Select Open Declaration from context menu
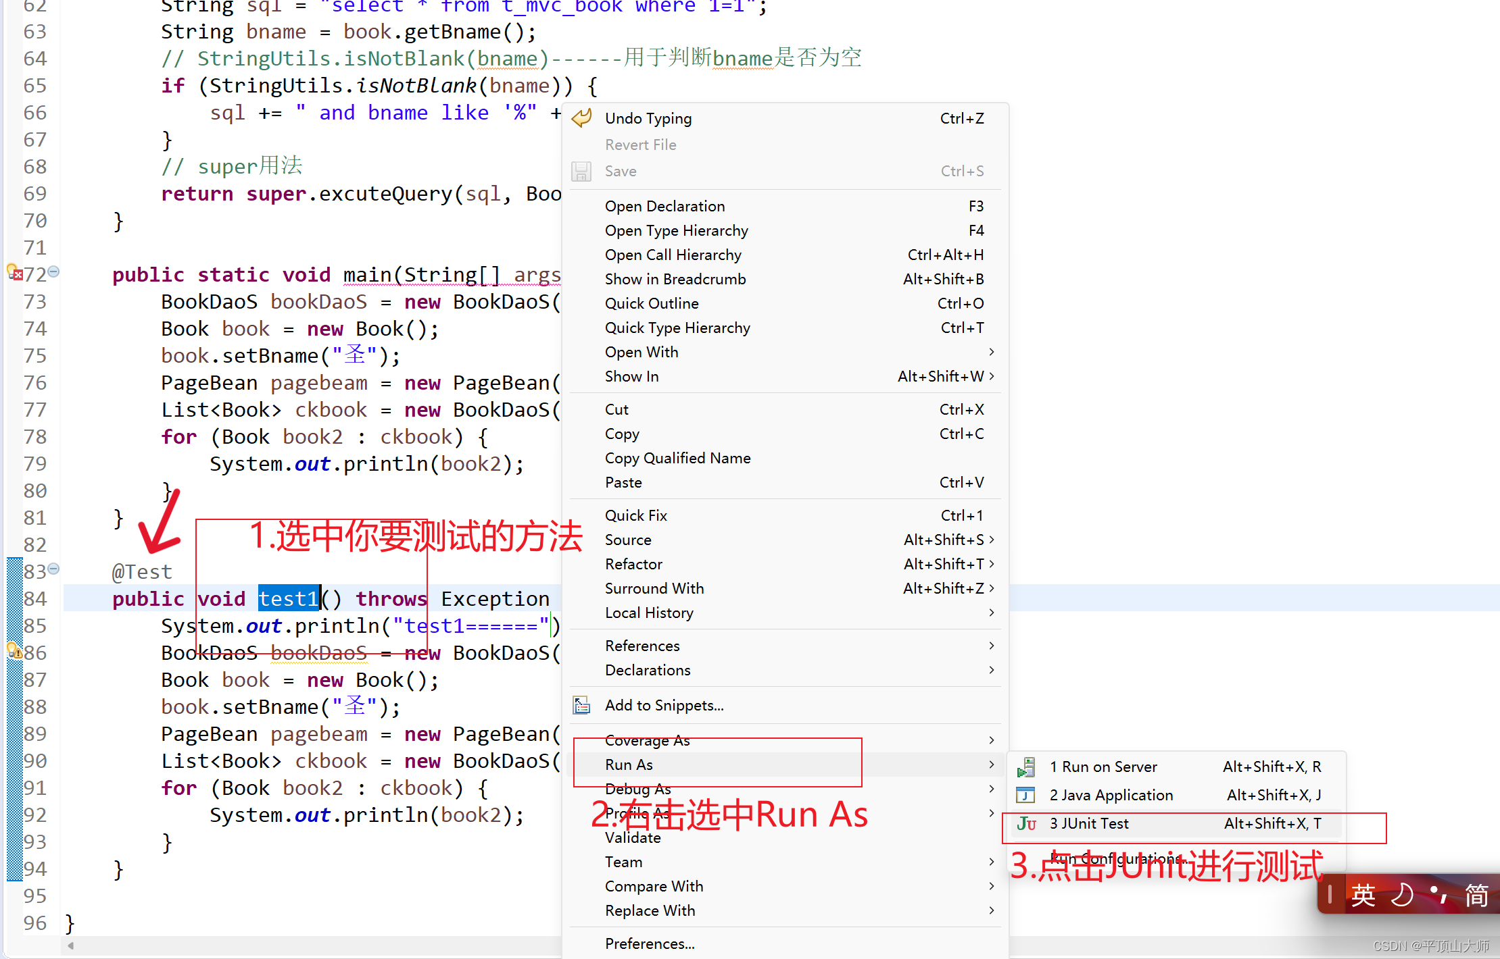Screen dimensions: 1500x959 click(x=664, y=206)
